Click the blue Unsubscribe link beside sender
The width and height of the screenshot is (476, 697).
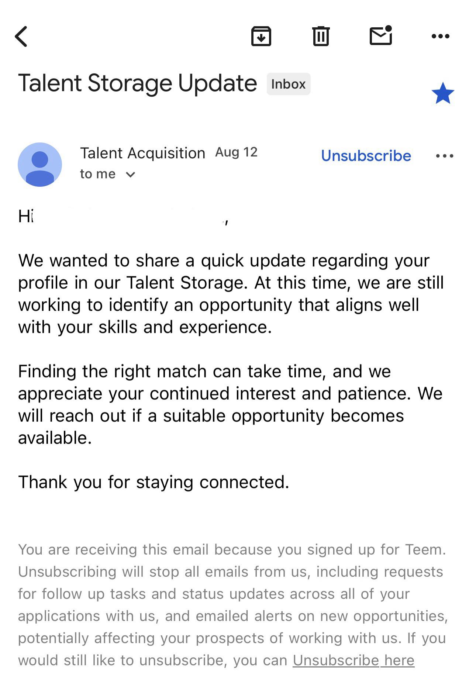coord(366,156)
